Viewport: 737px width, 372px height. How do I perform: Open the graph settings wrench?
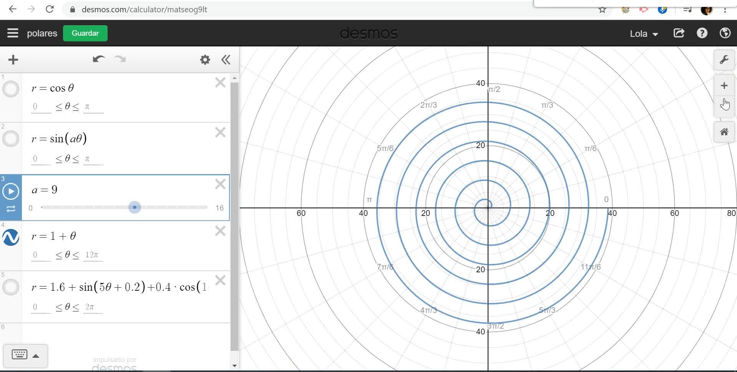coord(724,60)
